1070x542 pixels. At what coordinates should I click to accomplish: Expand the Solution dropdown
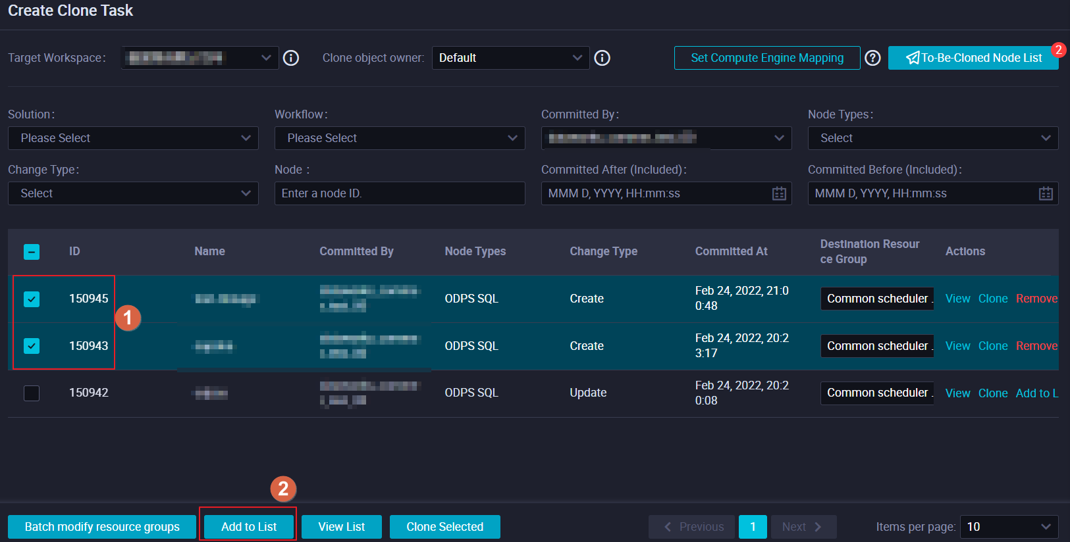[x=133, y=138]
